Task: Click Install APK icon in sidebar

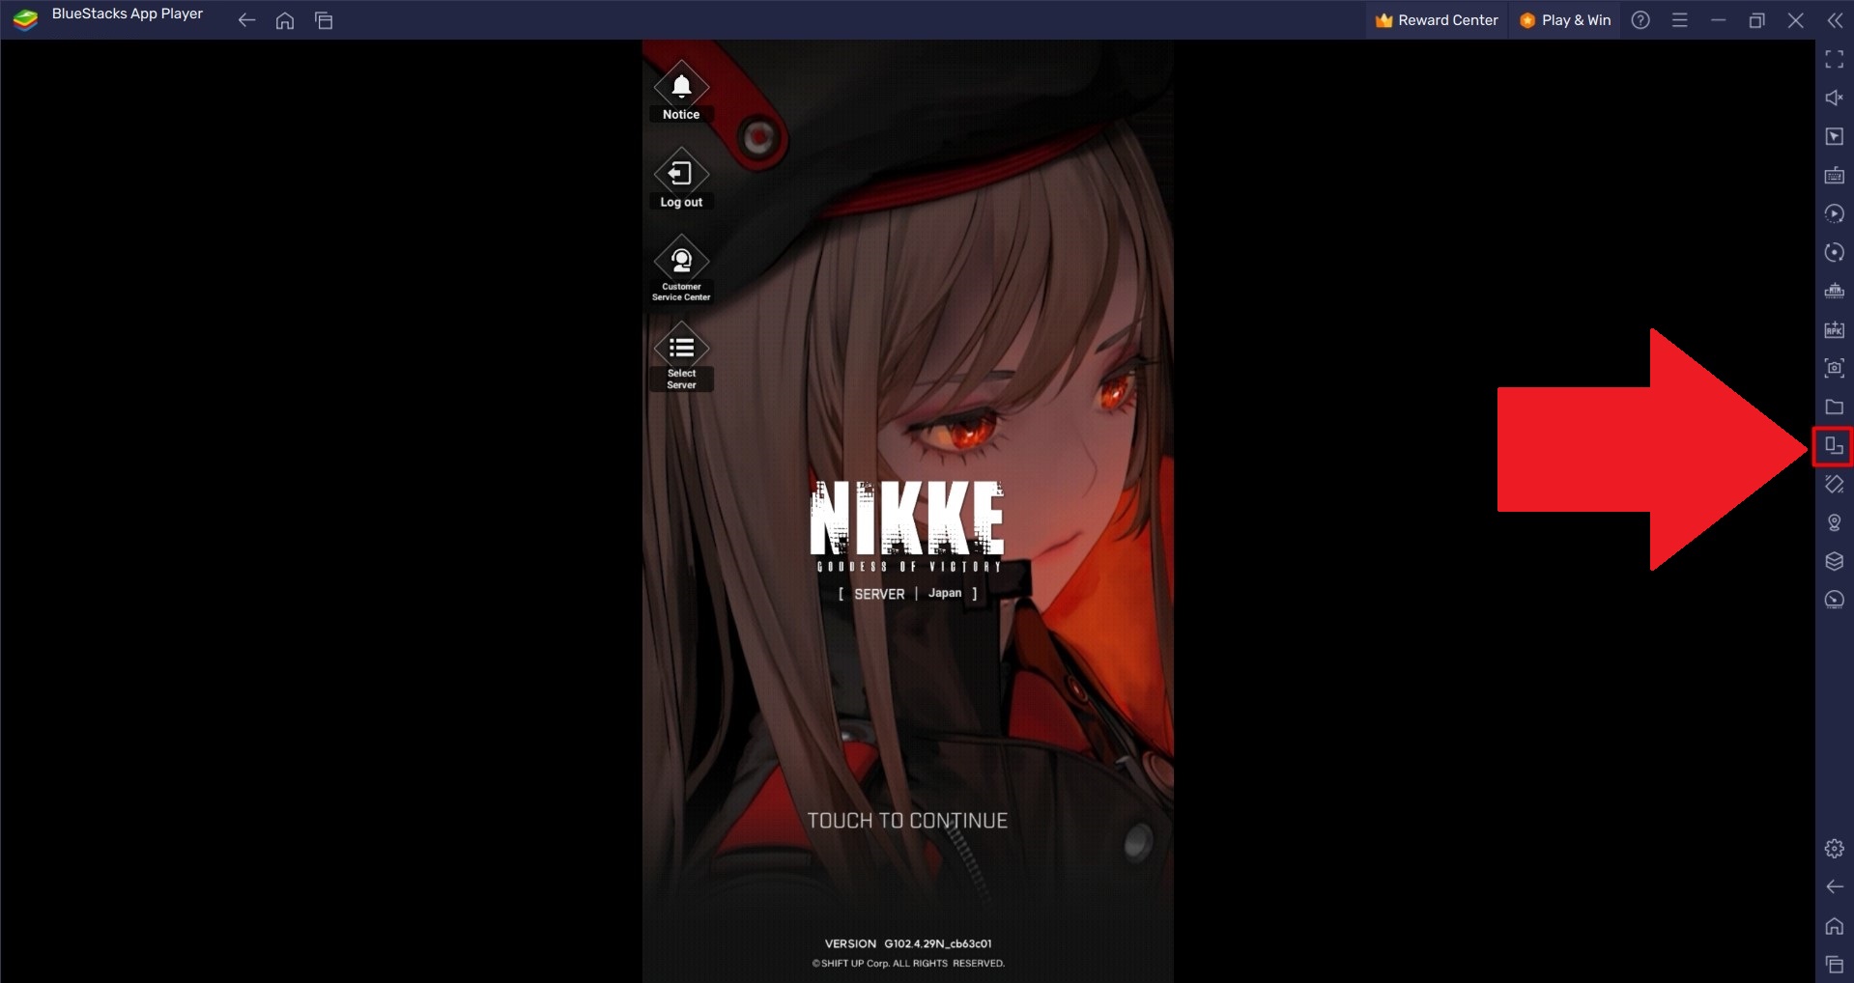Action: point(1834,330)
